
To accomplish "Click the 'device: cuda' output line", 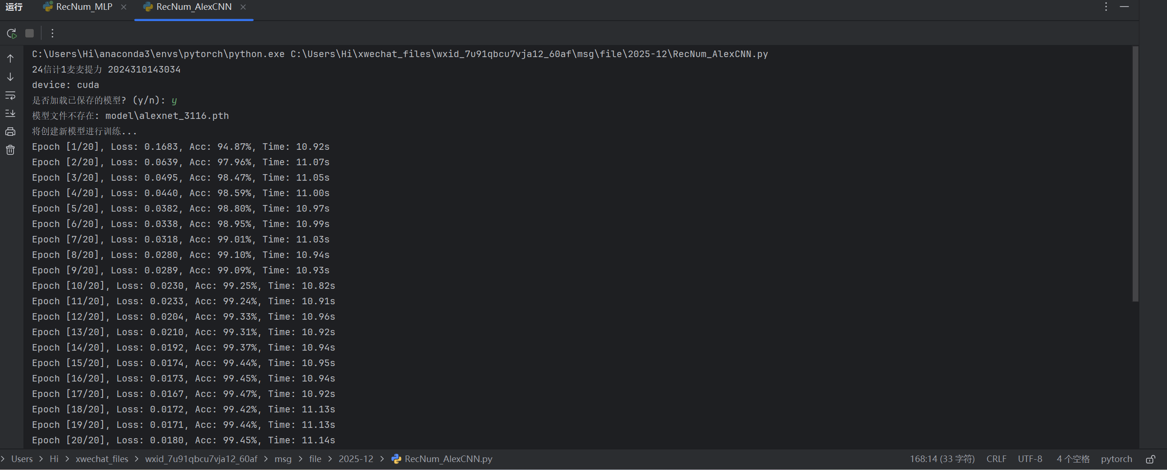I will point(66,85).
